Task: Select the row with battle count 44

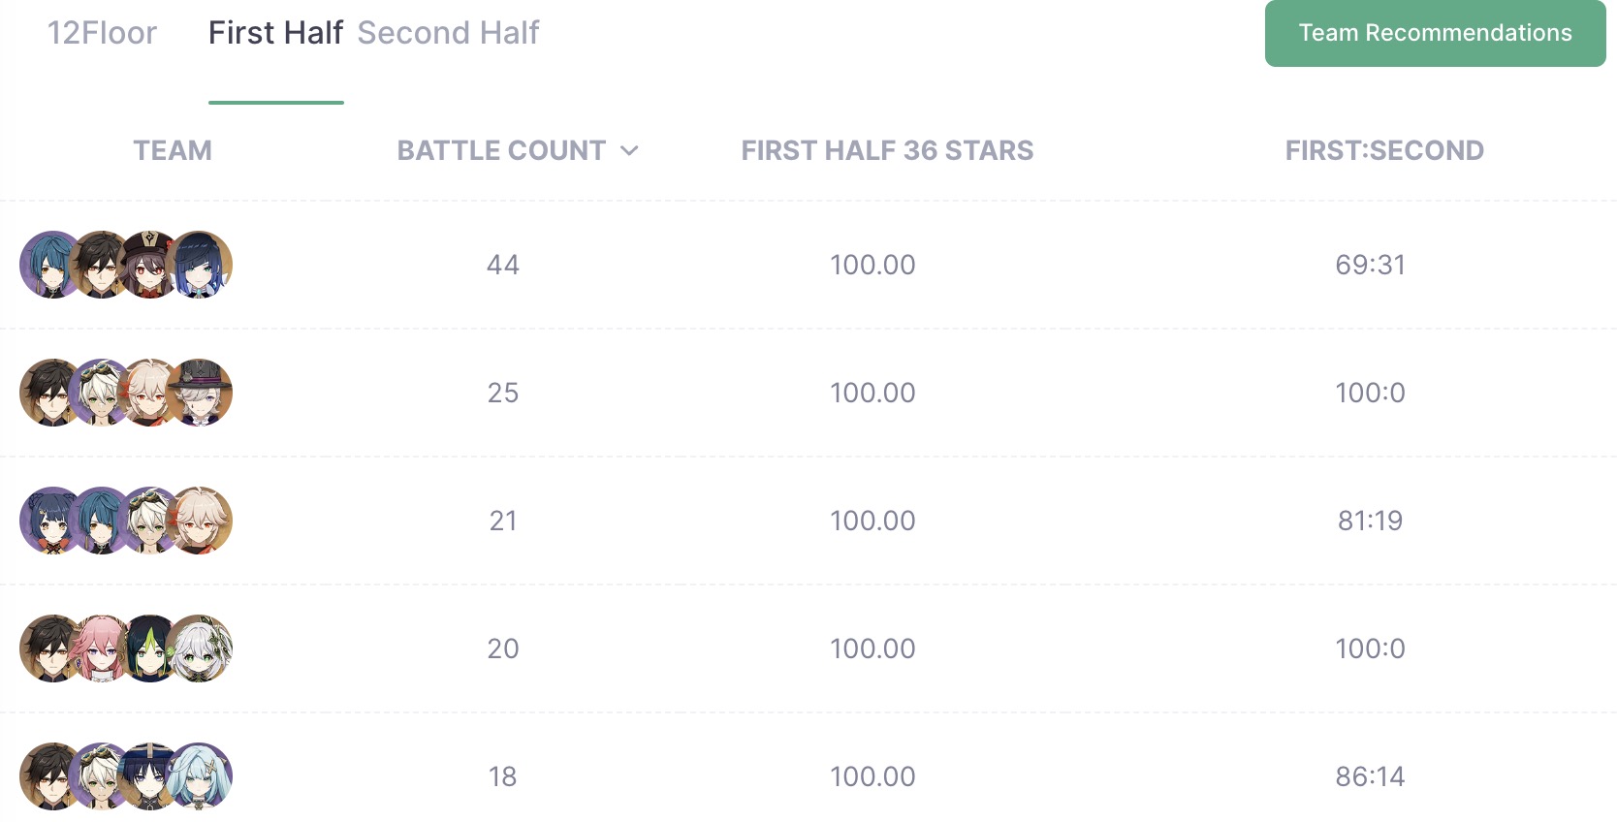Action: [x=808, y=265]
